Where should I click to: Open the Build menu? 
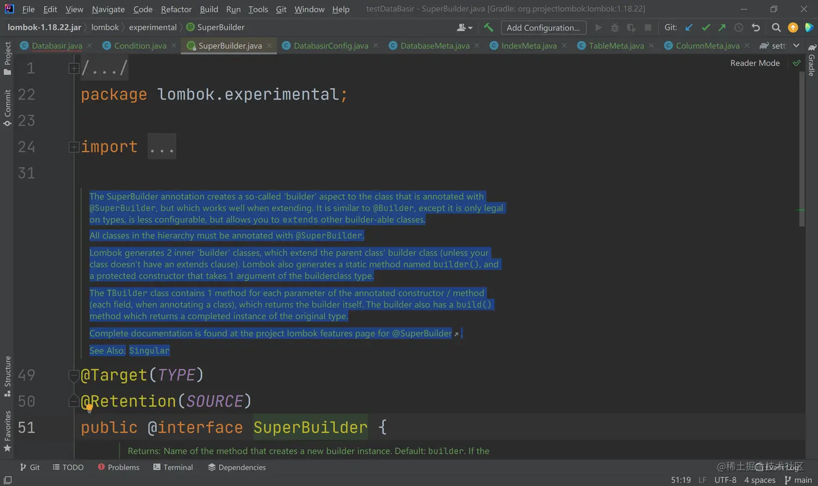209,9
